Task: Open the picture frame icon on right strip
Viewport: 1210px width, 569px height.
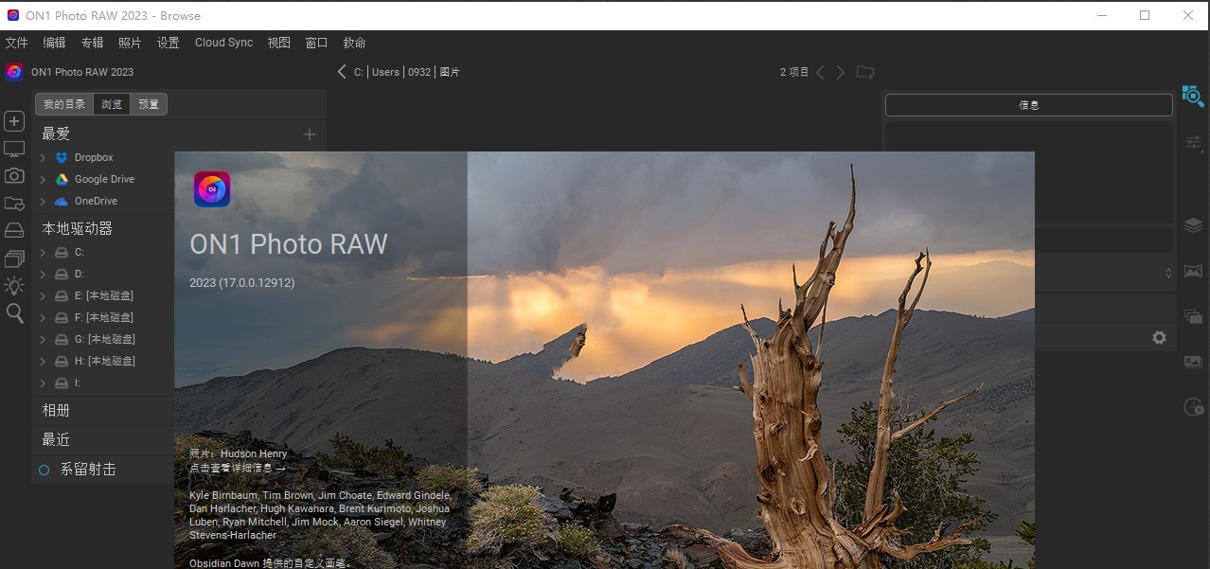Action: point(1193,362)
